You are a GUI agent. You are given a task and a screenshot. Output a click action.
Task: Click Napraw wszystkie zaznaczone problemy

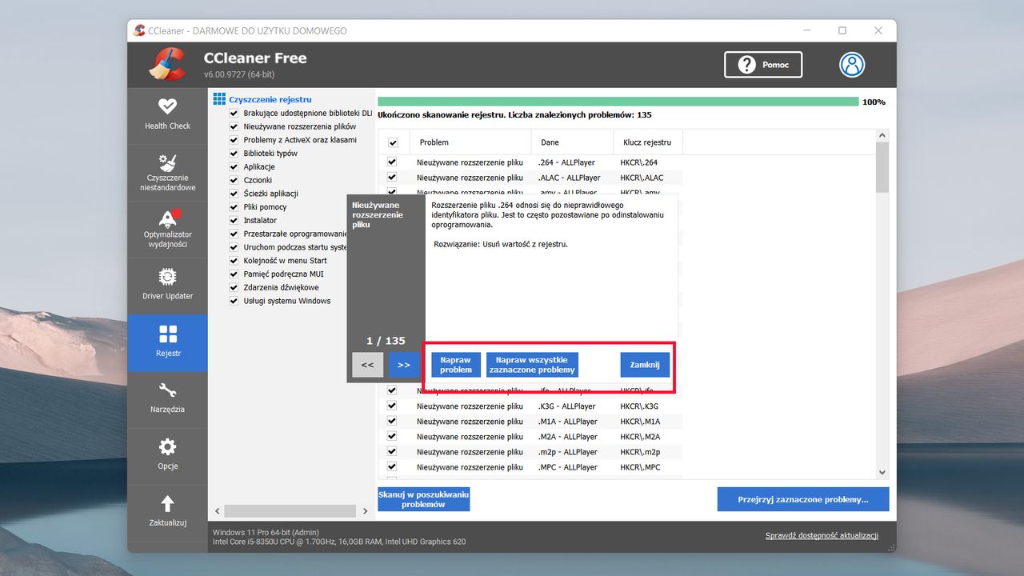532,365
